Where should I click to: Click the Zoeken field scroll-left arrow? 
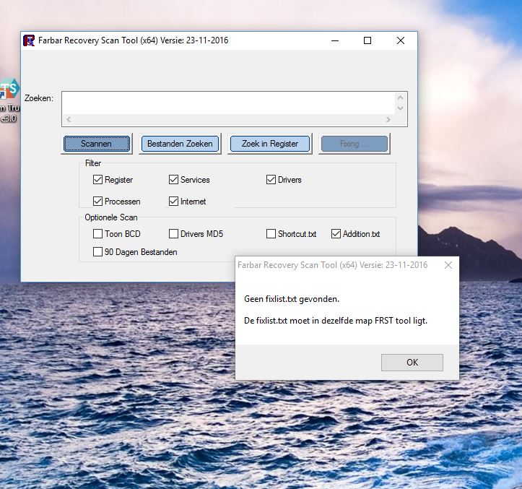(x=69, y=119)
